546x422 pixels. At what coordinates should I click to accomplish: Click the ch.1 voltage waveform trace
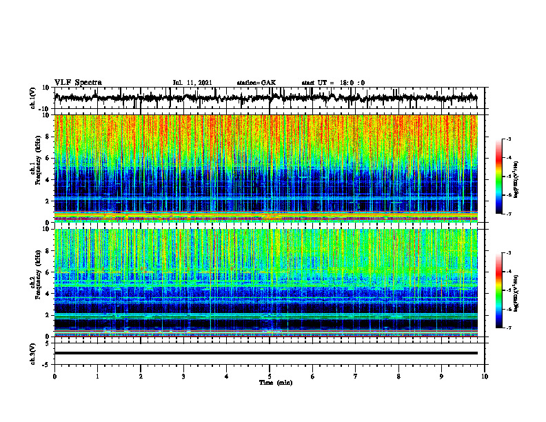(265, 98)
